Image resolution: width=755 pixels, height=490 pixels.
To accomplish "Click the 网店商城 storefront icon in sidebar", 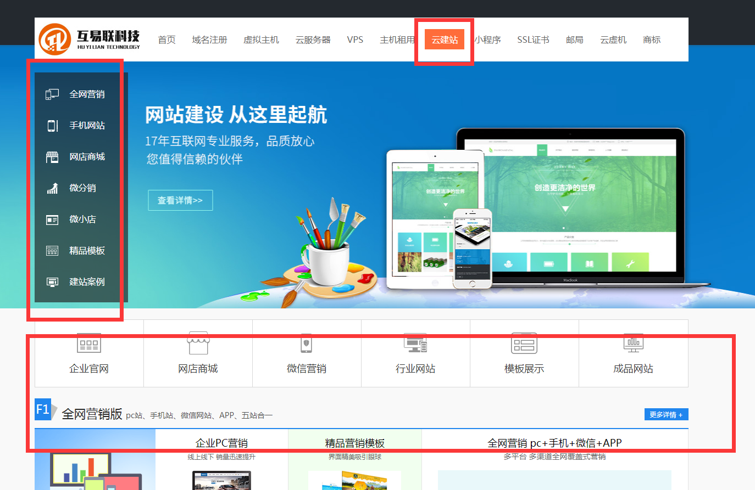I will pyautogui.click(x=52, y=157).
